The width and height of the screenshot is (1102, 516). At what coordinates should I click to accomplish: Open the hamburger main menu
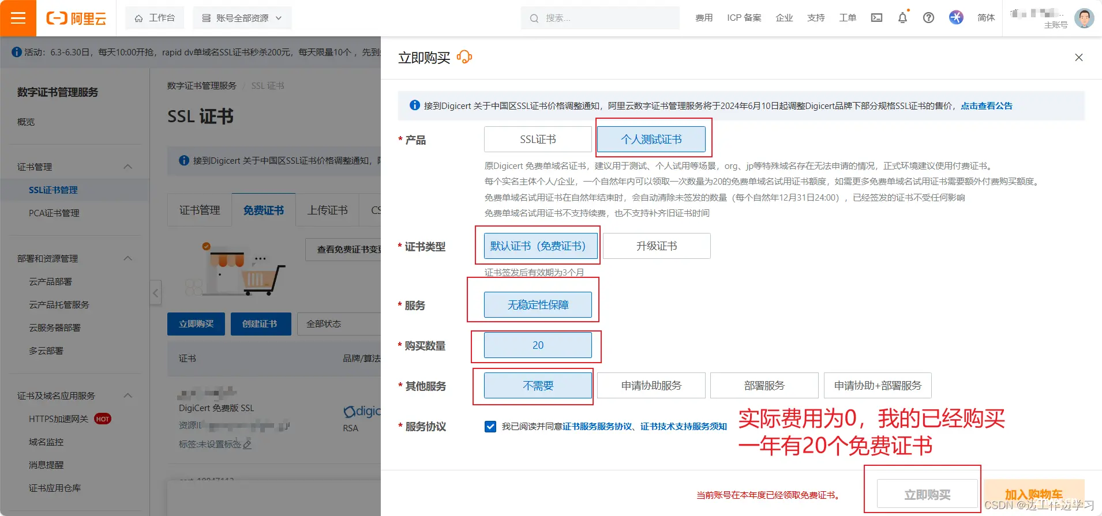[x=18, y=18]
